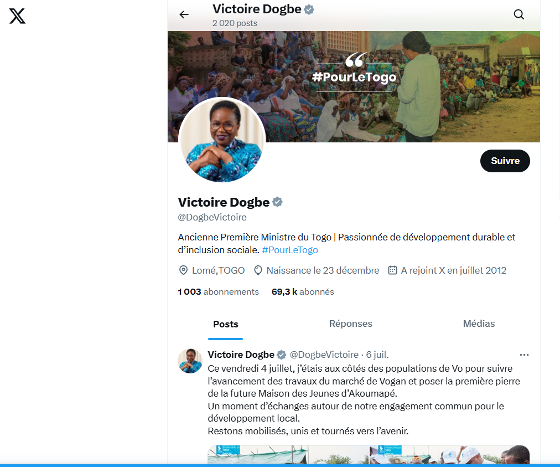The width and height of the screenshot is (560, 467).
Task: Follow the account with Suivre button
Action: tap(505, 161)
